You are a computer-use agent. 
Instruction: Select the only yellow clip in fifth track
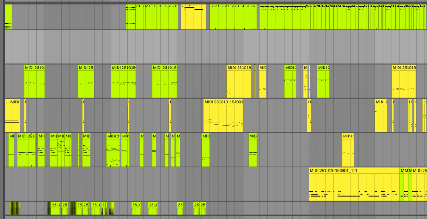348,149
